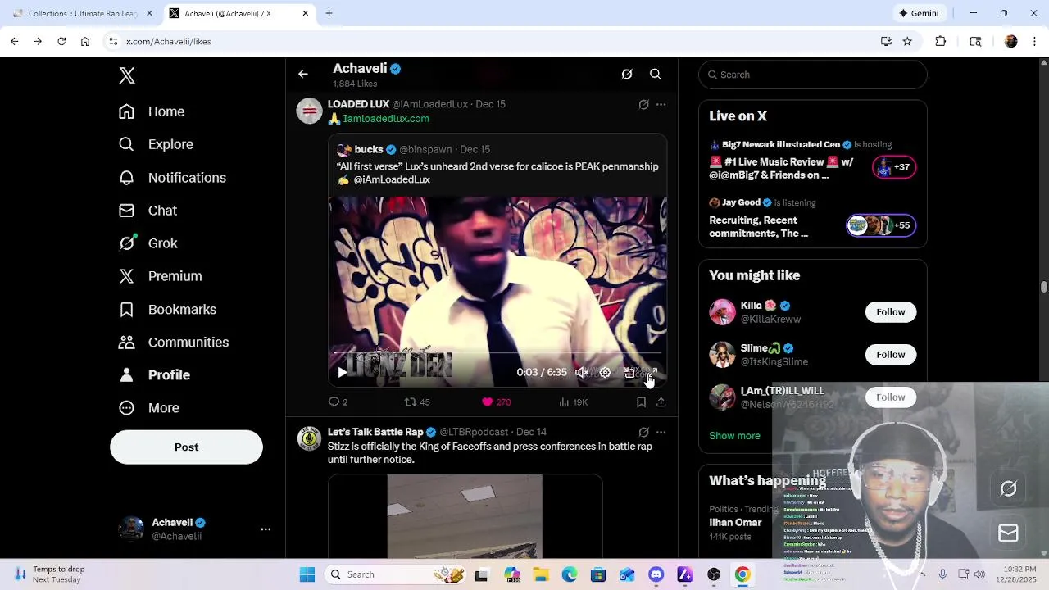The image size is (1049, 590).
Task: Open the floating messages drawer button
Action: pyautogui.click(x=1008, y=533)
